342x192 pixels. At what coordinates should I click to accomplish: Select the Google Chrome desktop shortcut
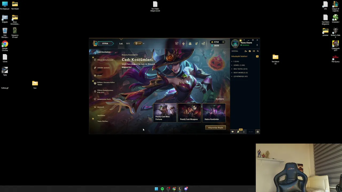pyautogui.click(x=5, y=46)
